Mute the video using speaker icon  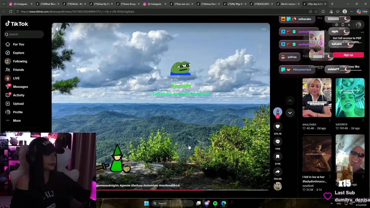(x=58, y=29)
